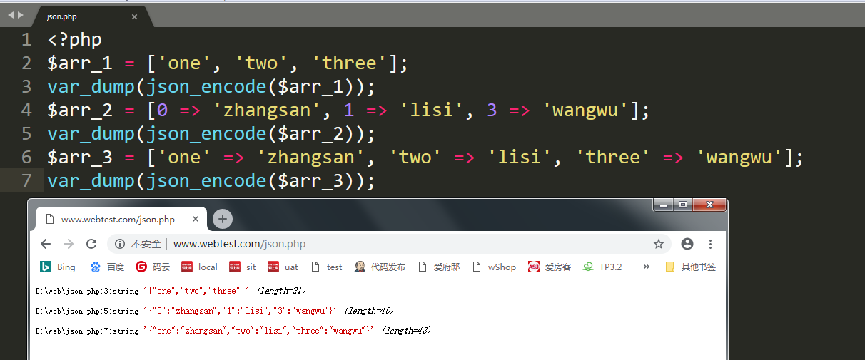Open the 其他书签 bookmarks folder
865x360 pixels.
tap(690, 267)
